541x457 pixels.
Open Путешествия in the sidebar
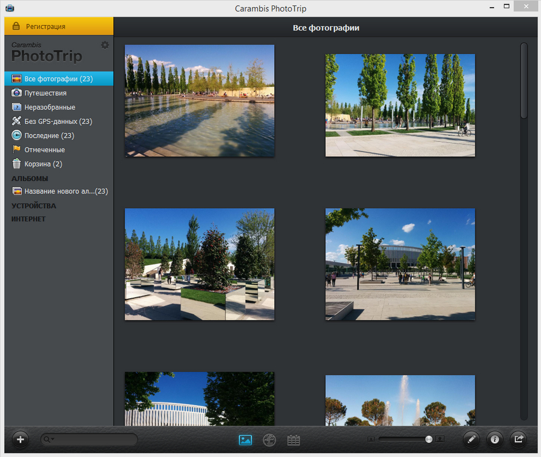pos(45,93)
